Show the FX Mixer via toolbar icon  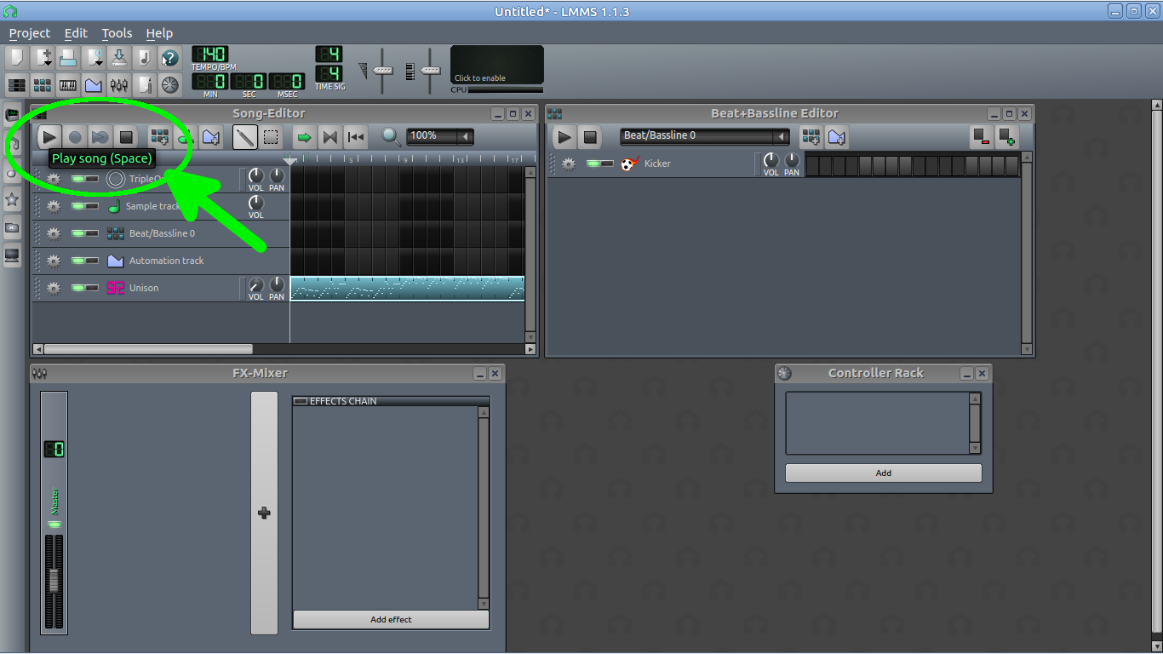click(119, 84)
